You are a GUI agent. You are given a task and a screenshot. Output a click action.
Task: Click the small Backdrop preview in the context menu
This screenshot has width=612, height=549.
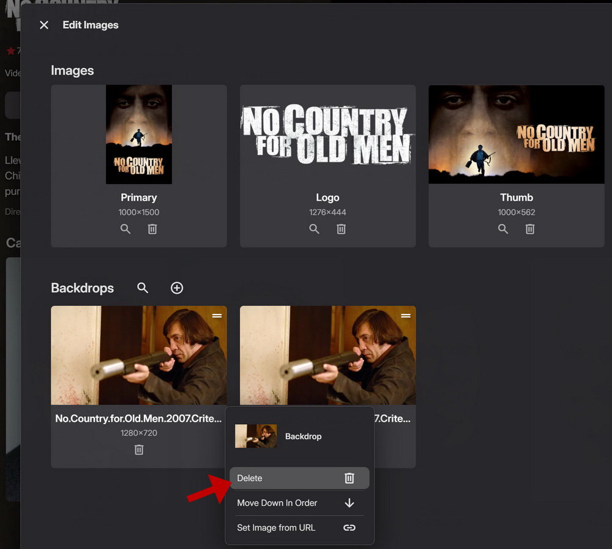[x=256, y=436]
